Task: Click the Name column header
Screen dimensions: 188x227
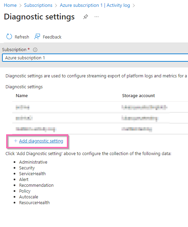Action: [x=22, y=96]
